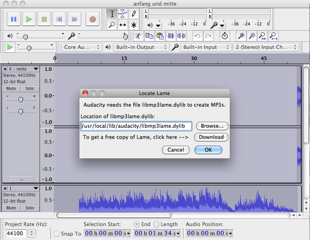
Task: Click the Cut scissors icon
Action: click(x=138, y=36)
